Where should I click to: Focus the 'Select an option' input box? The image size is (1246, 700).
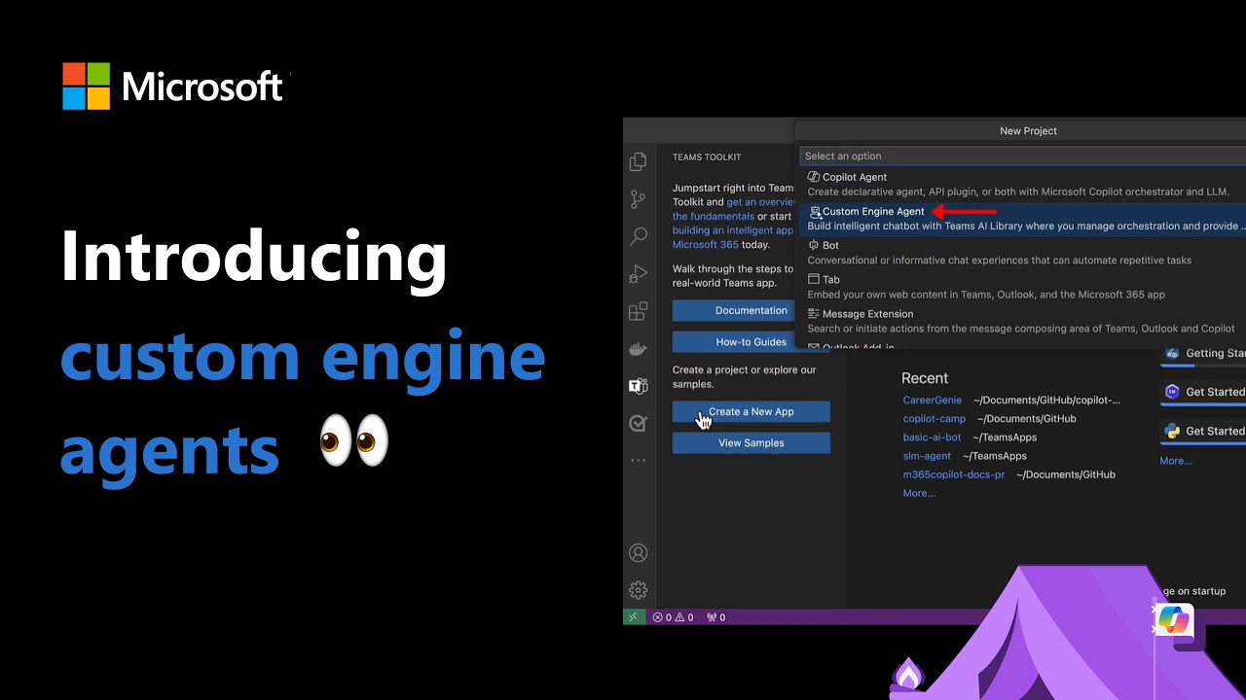(x=1022, y=156)
